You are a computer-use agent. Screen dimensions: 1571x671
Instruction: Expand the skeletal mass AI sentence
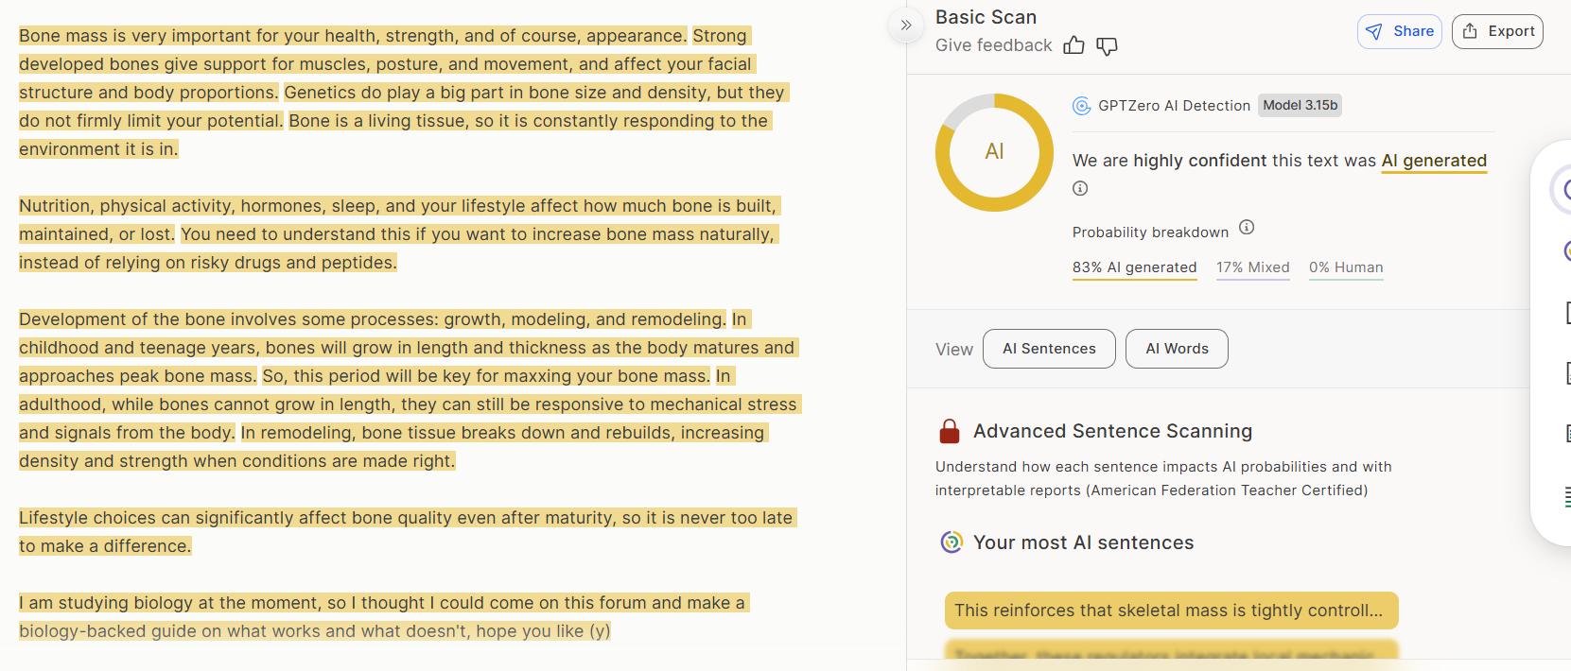(x=1171, y=611)
